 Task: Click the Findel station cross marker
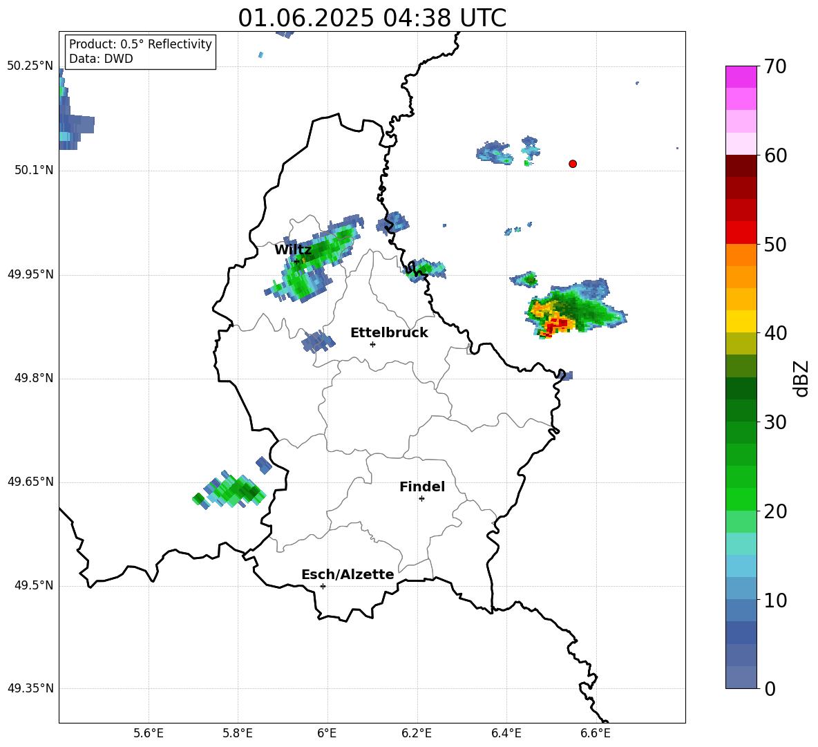pyautogui.click(x=421, y=499)
